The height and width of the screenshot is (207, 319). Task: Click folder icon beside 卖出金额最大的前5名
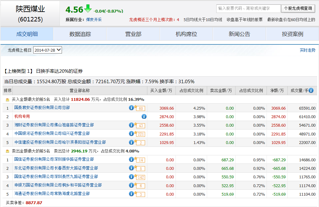(x=8, y=151)
